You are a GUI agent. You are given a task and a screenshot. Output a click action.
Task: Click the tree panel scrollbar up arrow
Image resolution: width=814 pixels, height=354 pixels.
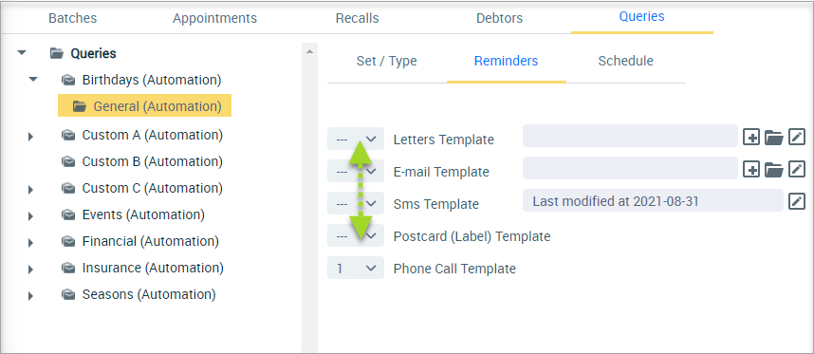[x=309, y=52]
